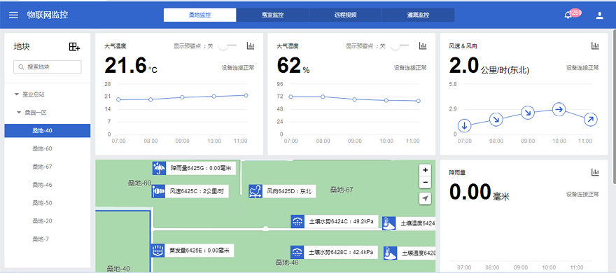Click the 搜索地块 search field
The image size is (616, 273).
pyautogui.click(x=48, y=67)
